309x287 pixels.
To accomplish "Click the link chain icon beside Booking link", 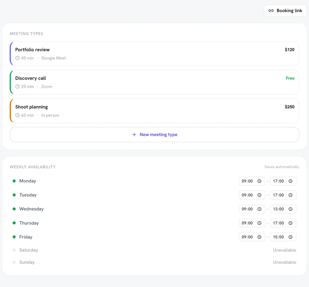I will [x=271, y=11].
